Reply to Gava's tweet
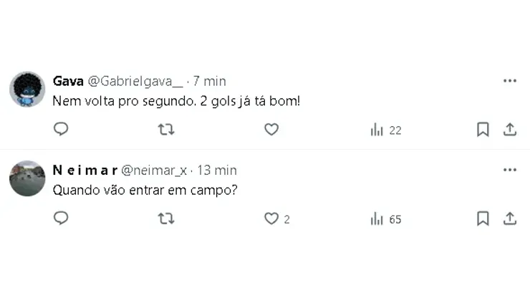 click(x=61, y=129)
